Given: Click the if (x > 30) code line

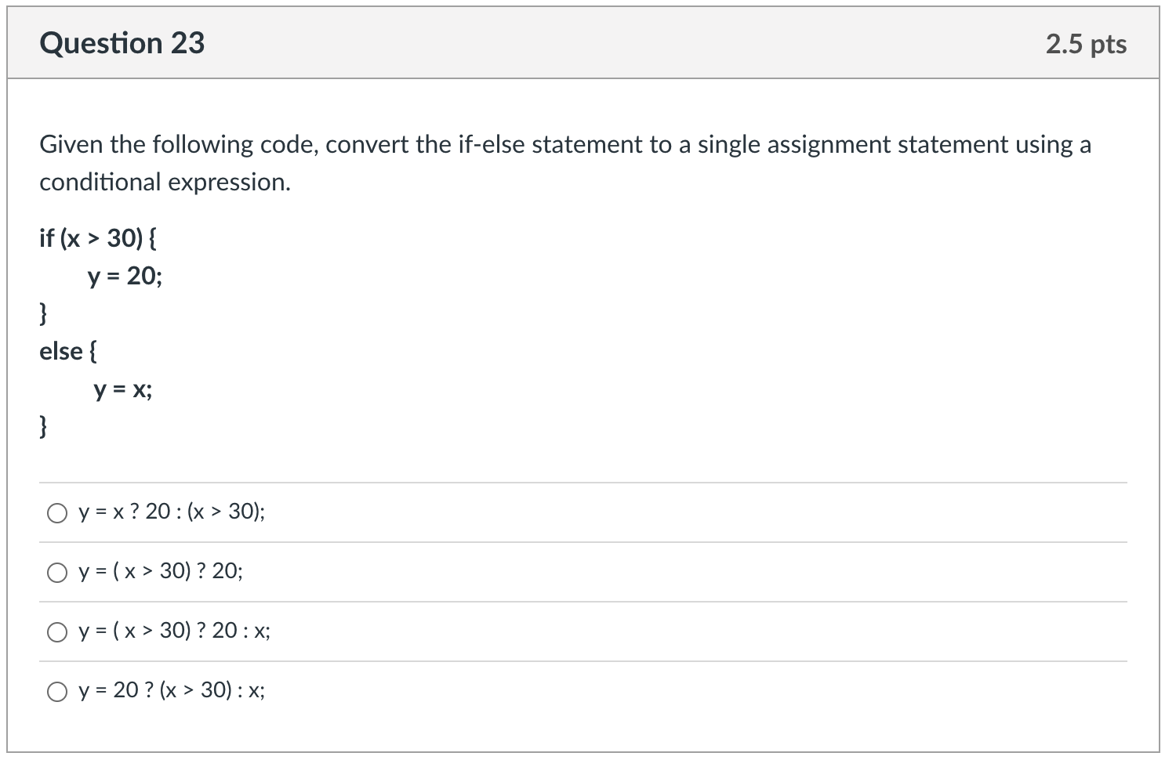Looking at the screenshot, I should [x=97, y=237].
